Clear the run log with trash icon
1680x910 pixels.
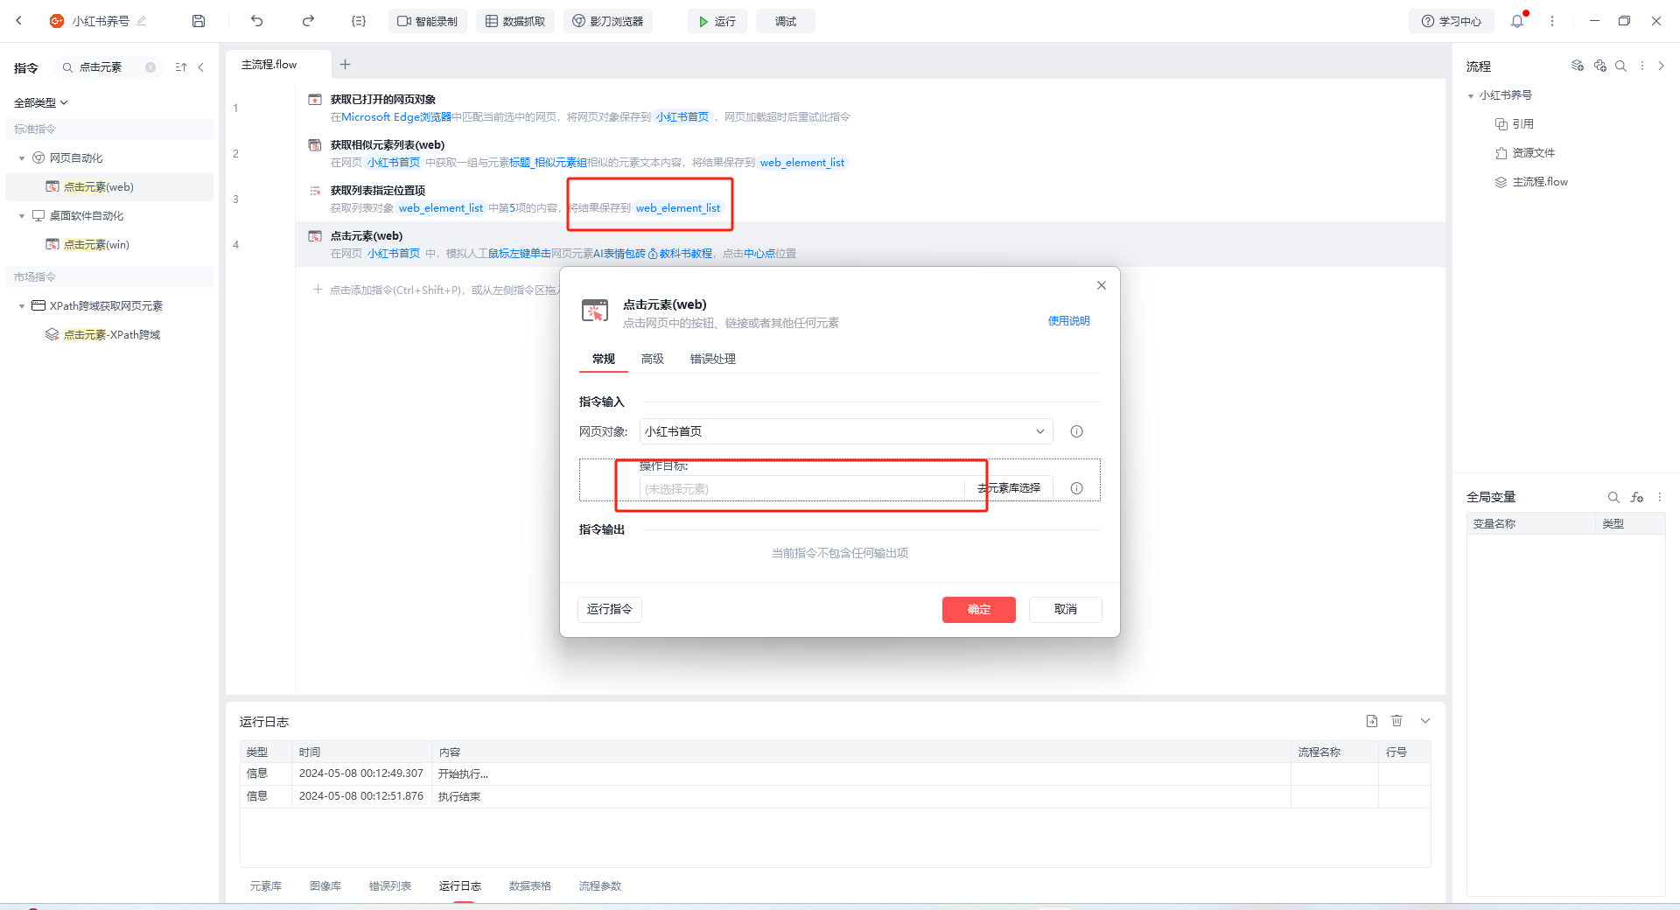click(1397, 721)
